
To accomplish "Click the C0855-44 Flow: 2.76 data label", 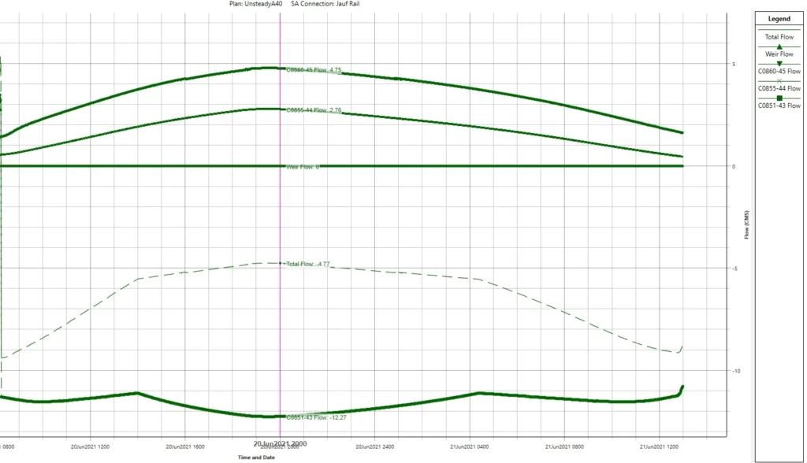I will pos(314,109).
